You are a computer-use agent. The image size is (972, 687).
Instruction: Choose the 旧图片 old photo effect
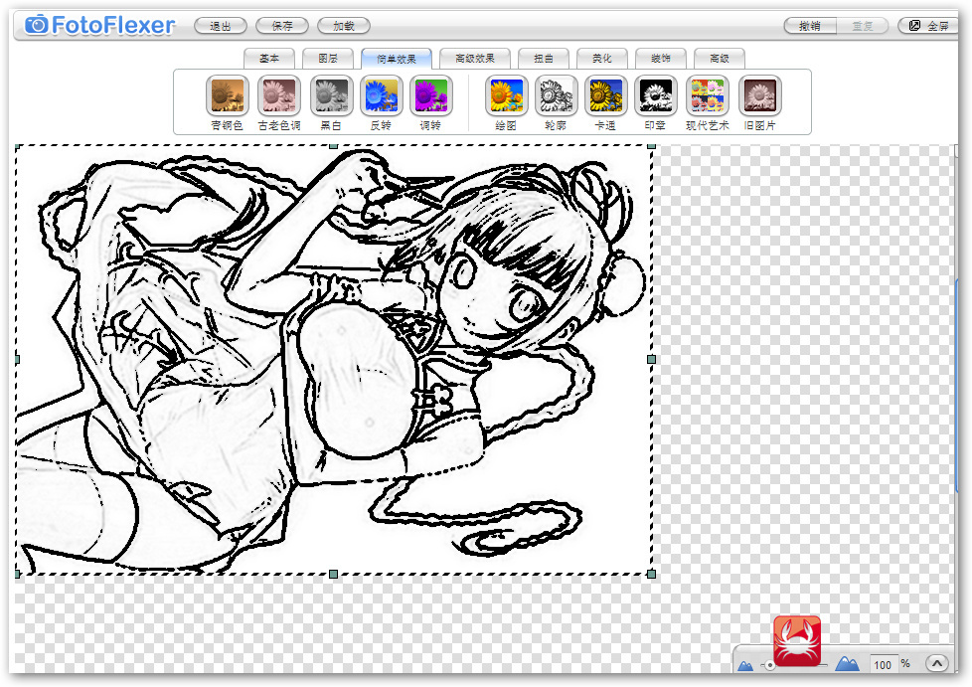pyautogui.click(x=759, y=95)
